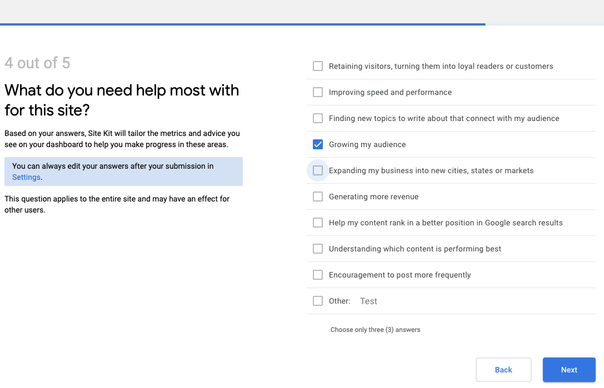Click the survey question heading text

[122, 100]
